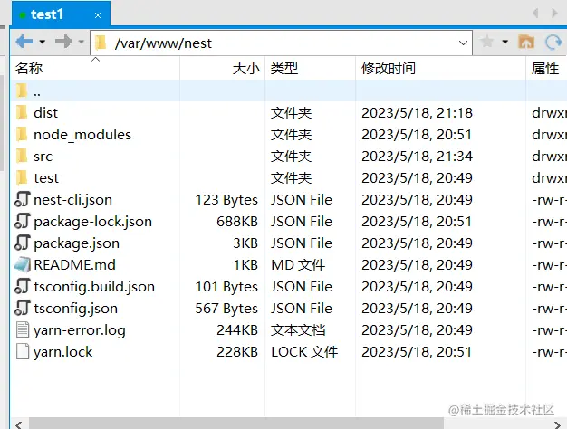Select the src folder icon
This screenshot has width=567, height=429.
coord(22,156)
